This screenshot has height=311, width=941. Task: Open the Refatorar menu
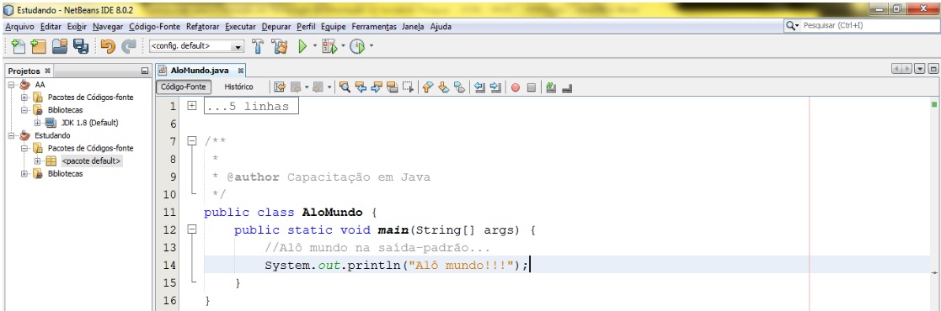click(x=203, y=26)
